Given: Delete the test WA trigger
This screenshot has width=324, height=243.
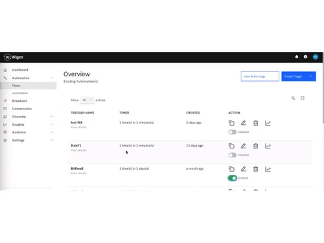Looking at the screenshot, I should (255, 123).
